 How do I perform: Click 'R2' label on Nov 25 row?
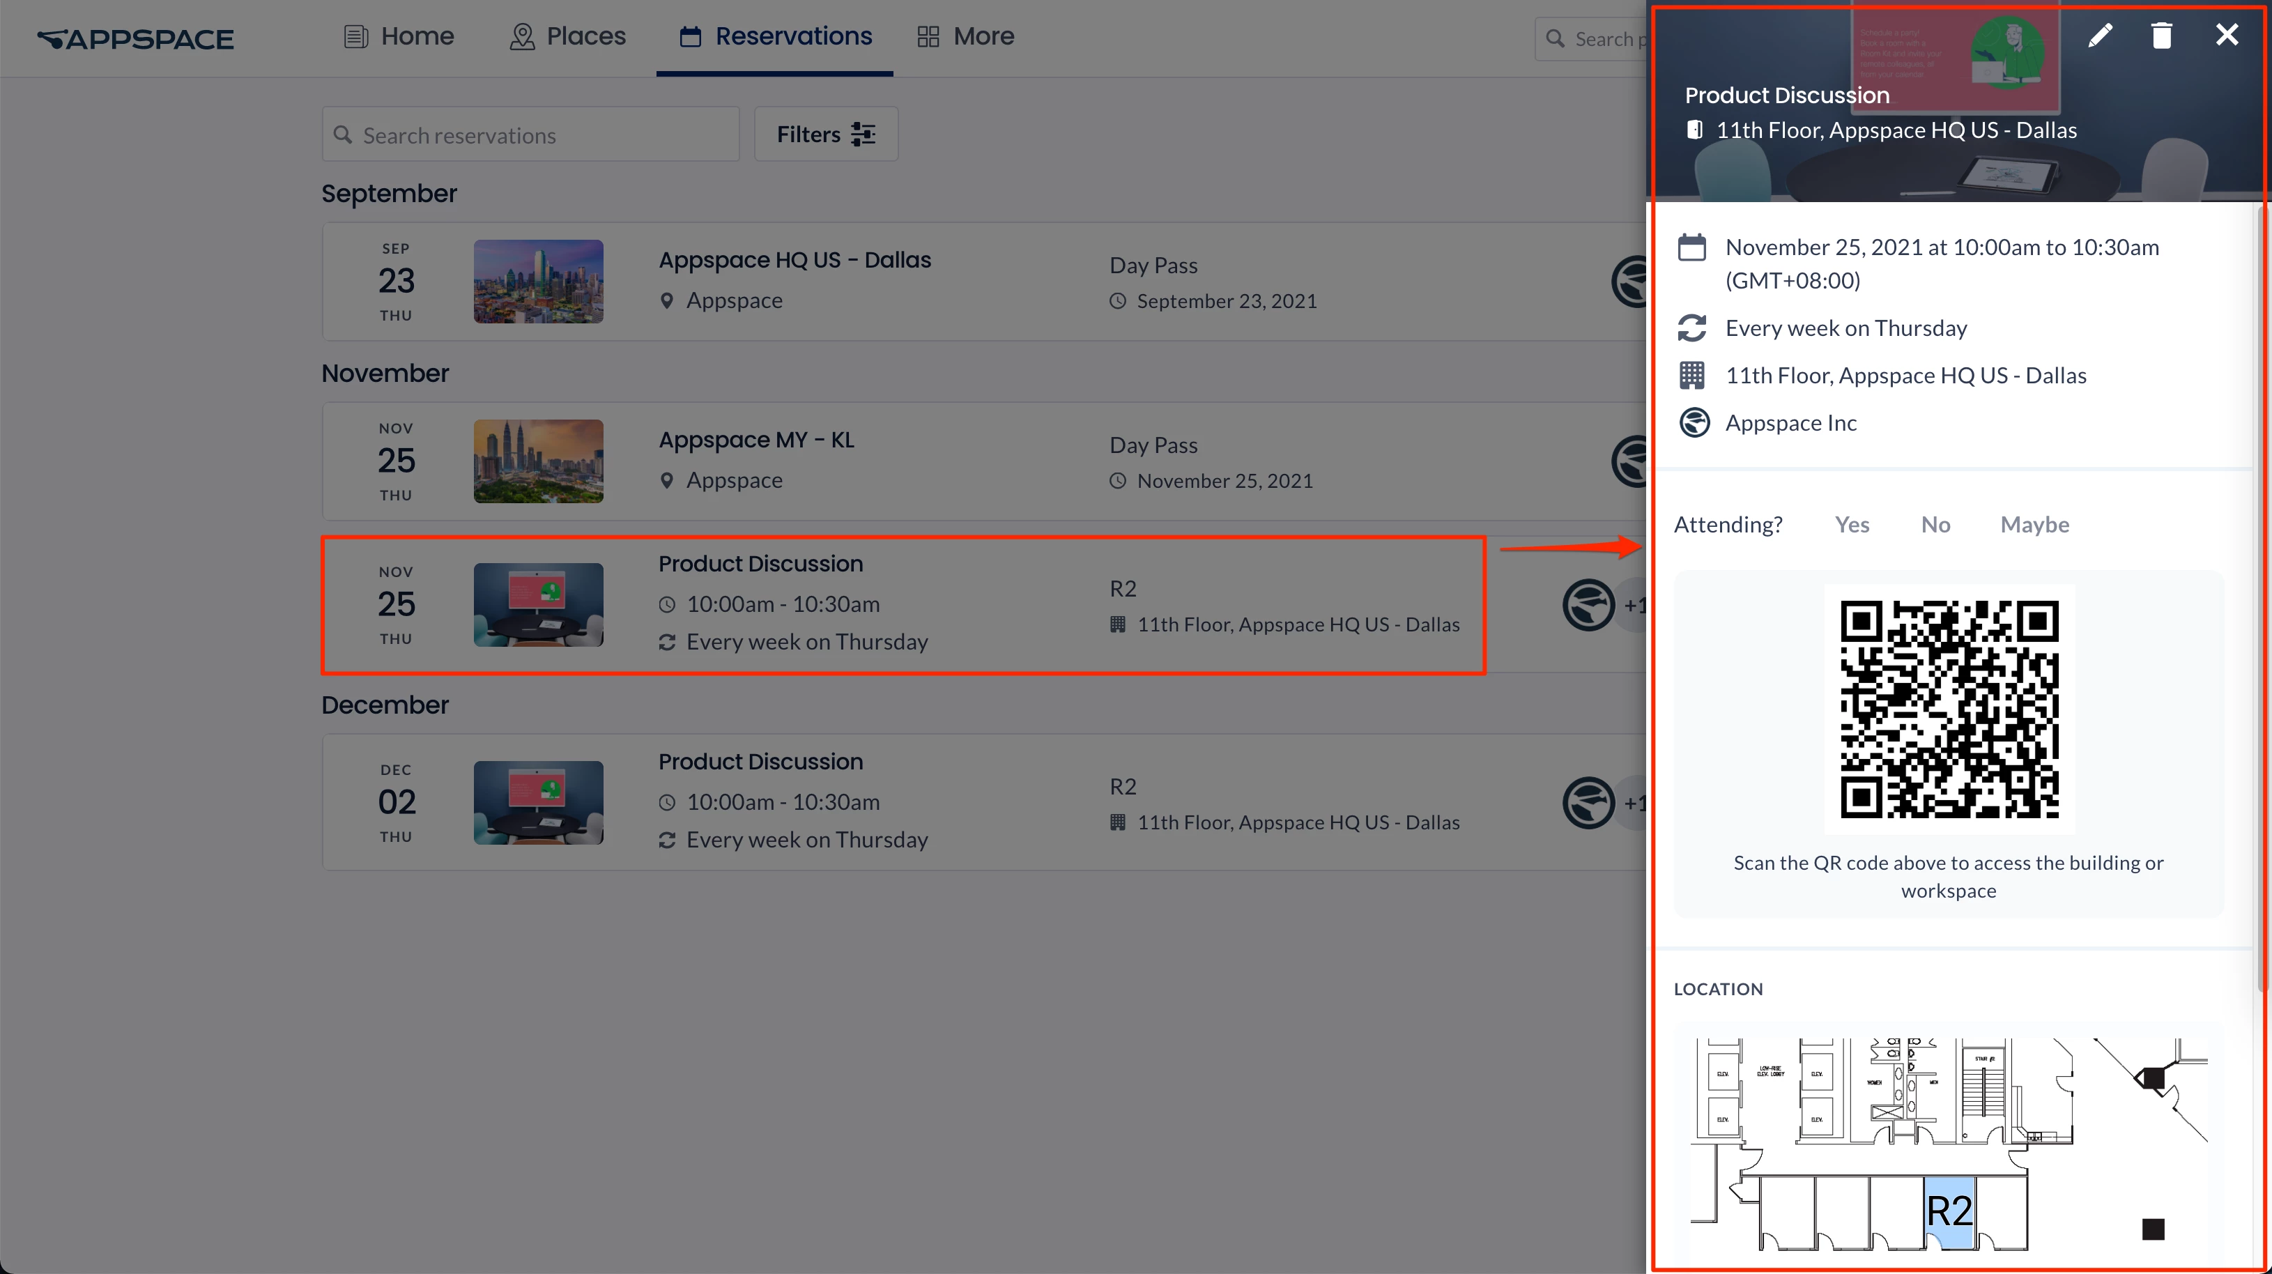tap(1122, 588)
